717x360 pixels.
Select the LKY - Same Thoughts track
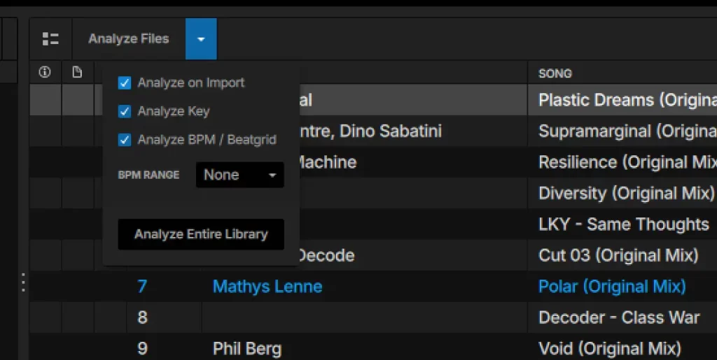coord(623,224)
